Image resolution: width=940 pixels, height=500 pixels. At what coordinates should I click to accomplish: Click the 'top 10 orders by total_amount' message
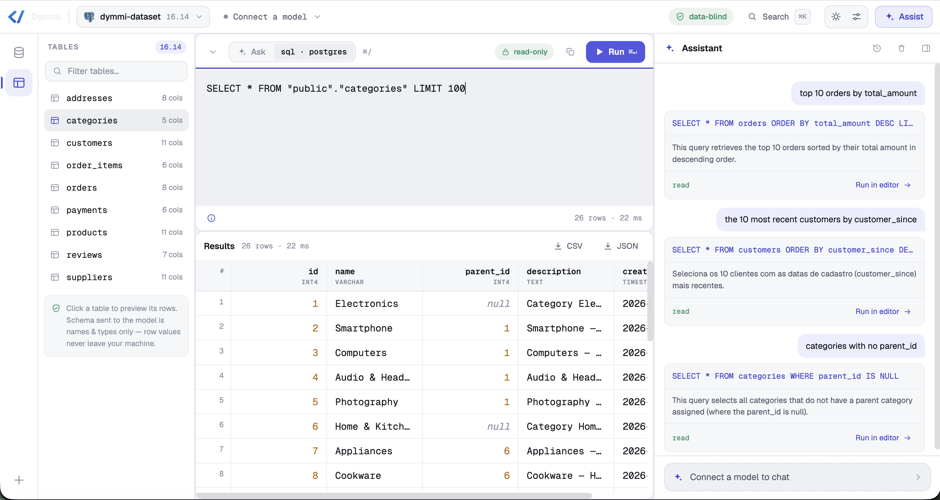[858, 93]
